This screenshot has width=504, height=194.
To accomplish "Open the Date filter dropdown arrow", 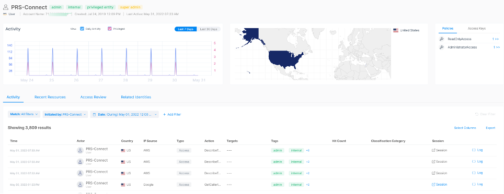I will click(156, 114).
